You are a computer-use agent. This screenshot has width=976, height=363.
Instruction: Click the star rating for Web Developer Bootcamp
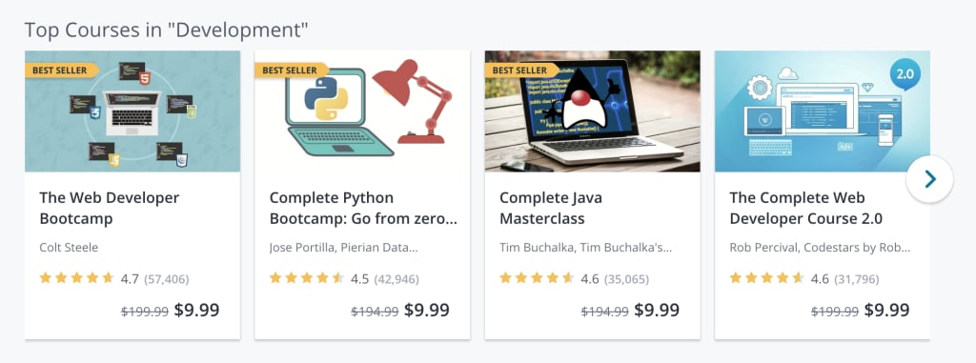[76, 277]
